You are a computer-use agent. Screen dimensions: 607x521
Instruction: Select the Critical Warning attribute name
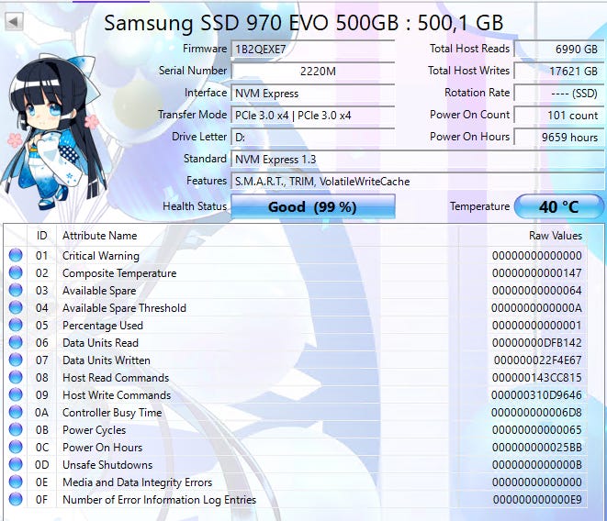tap(101, 256)
